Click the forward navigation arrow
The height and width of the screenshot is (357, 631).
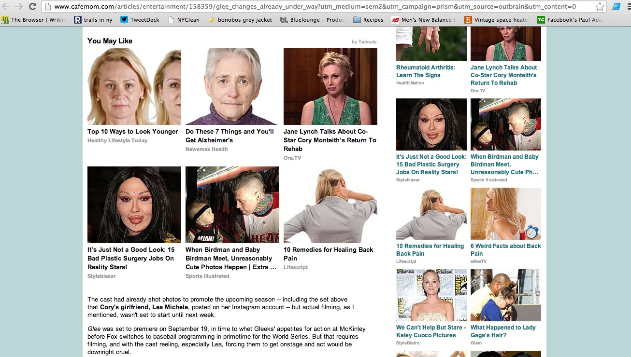[x=19, y=6]
